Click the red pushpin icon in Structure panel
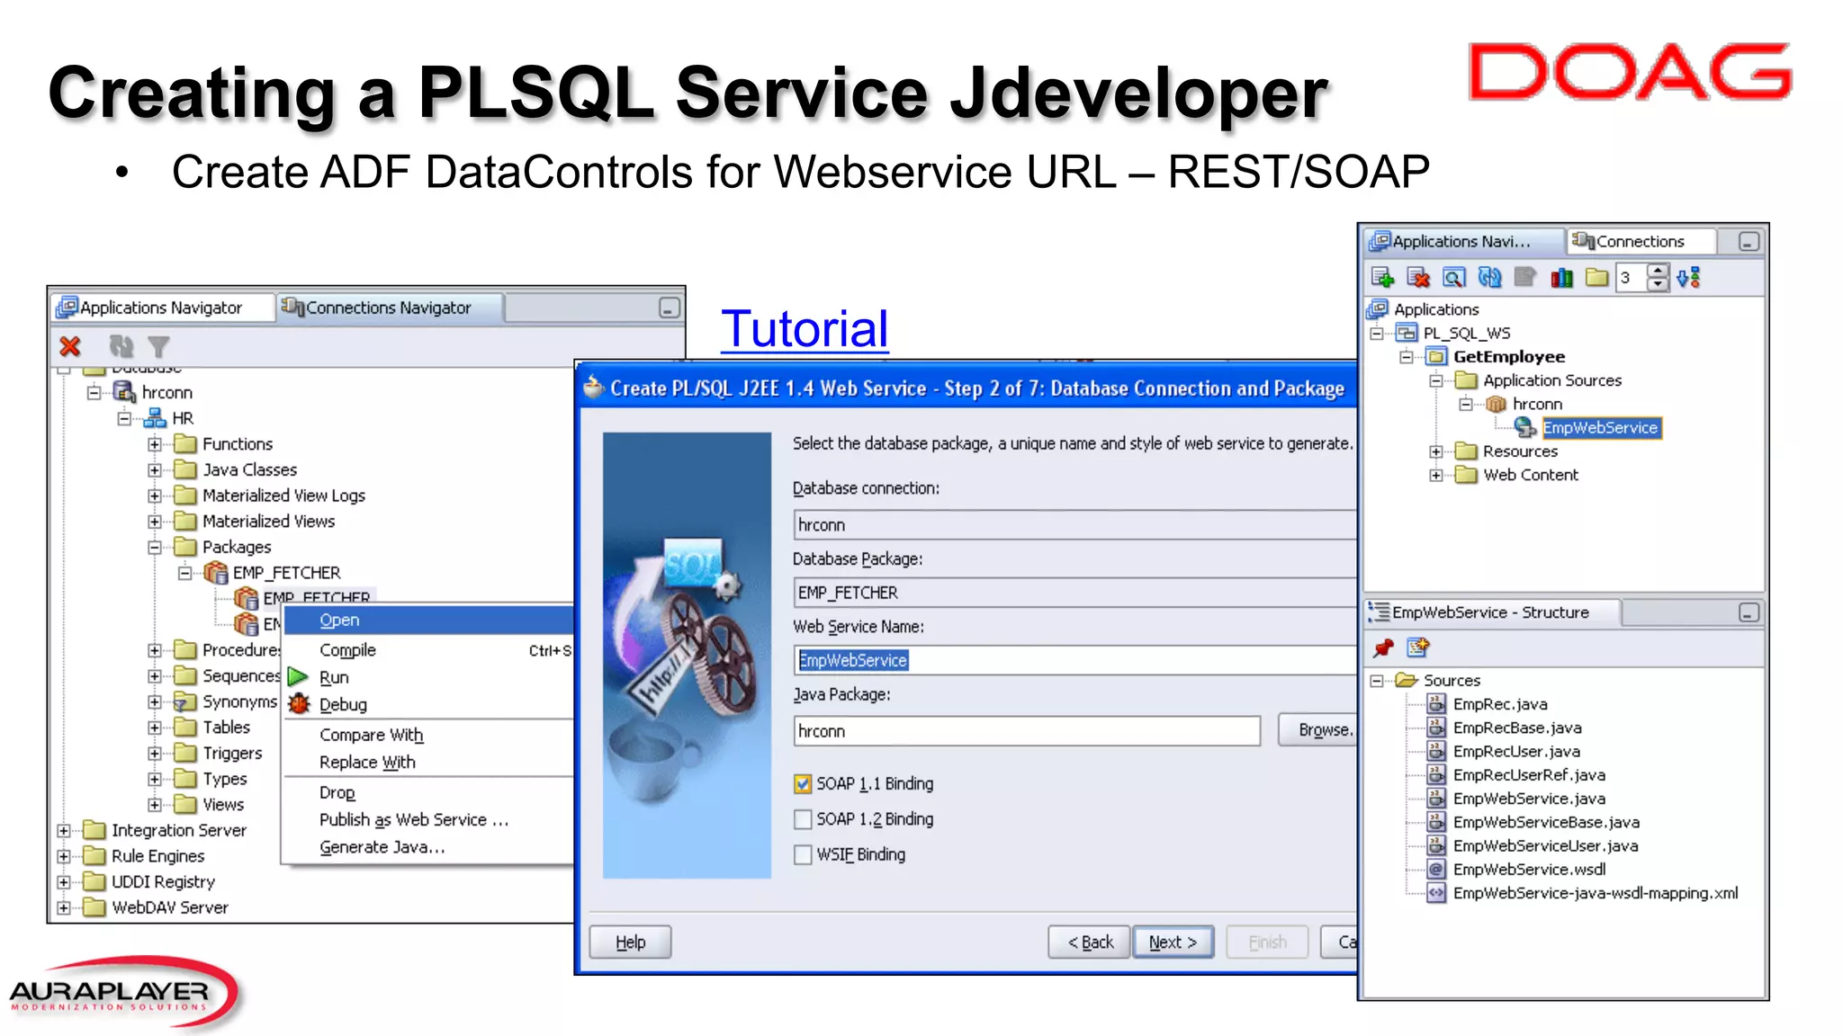Image resolution: width=1843 pixels, height=1036 pixels. click(1383, 647)
